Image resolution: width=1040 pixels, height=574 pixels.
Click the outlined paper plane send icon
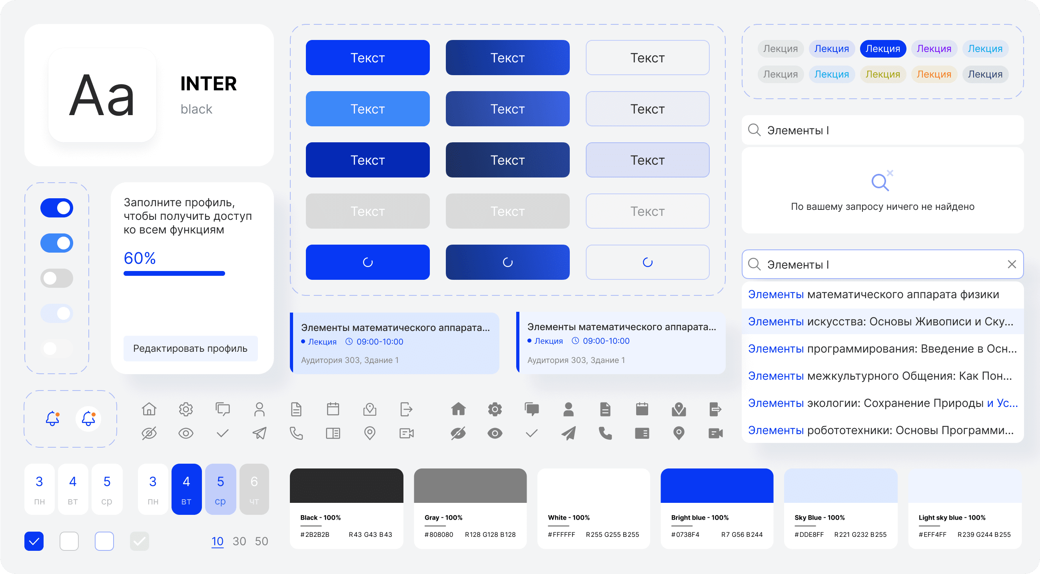259,433
